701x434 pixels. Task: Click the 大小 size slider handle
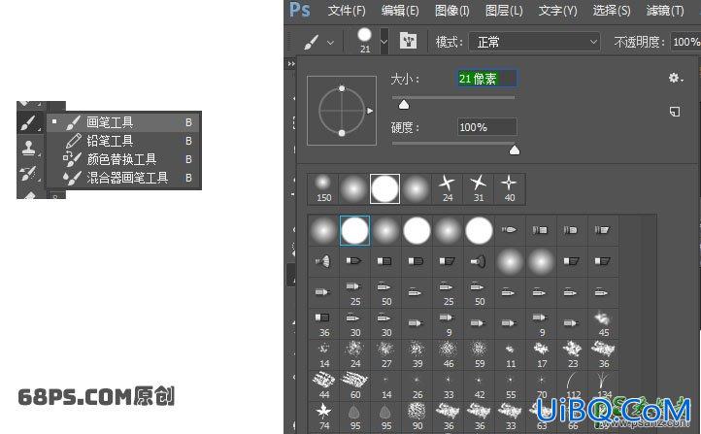[404, 105]
